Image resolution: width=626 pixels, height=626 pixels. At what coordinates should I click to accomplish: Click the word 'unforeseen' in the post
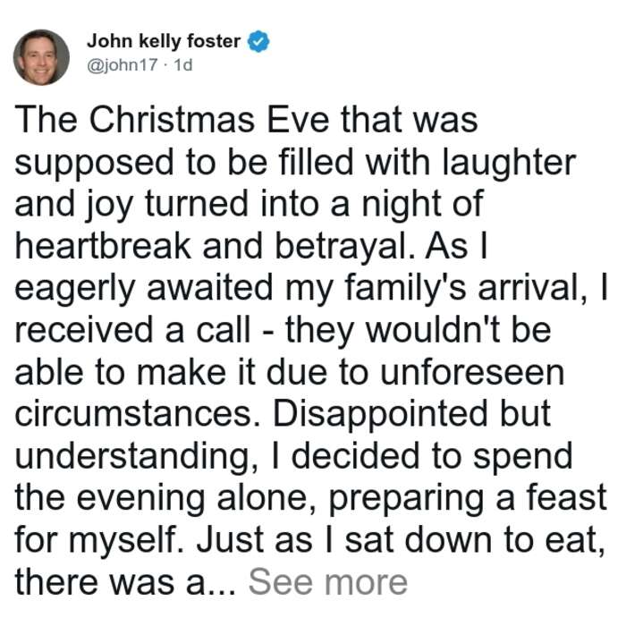(472, 372)
